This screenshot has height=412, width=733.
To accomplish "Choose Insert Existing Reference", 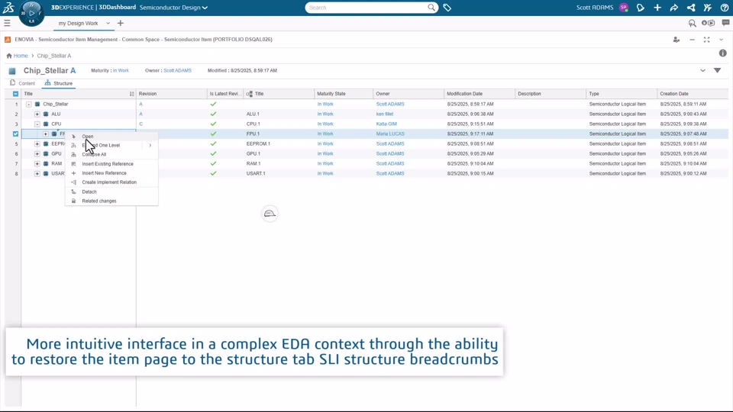I will [x=111, y=164].
